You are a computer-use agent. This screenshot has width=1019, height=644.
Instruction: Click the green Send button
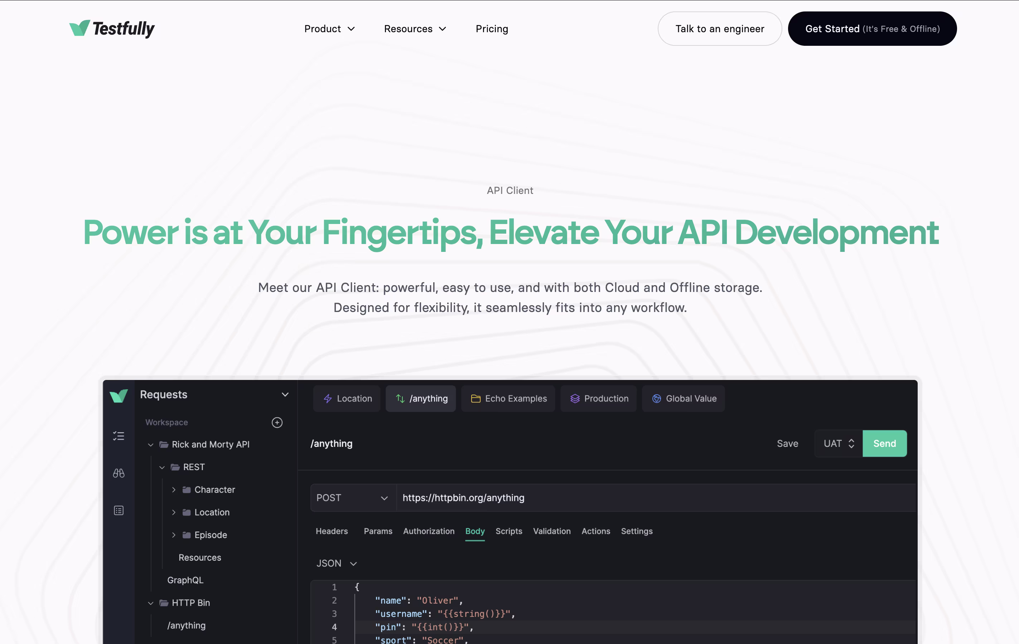(x=884, y=444)
